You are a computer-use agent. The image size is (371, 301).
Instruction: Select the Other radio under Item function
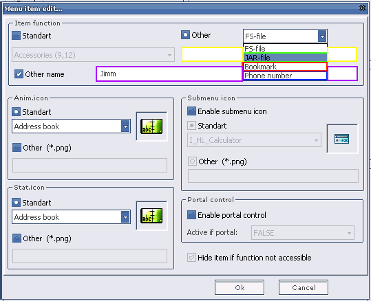click(x=185, y=35)
